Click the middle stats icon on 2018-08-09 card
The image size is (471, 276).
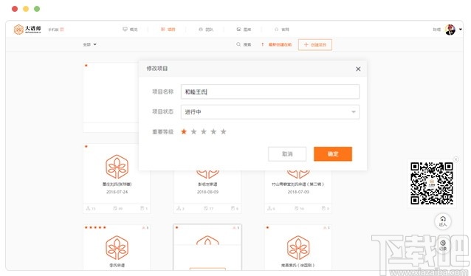click(x=206, y=208)
